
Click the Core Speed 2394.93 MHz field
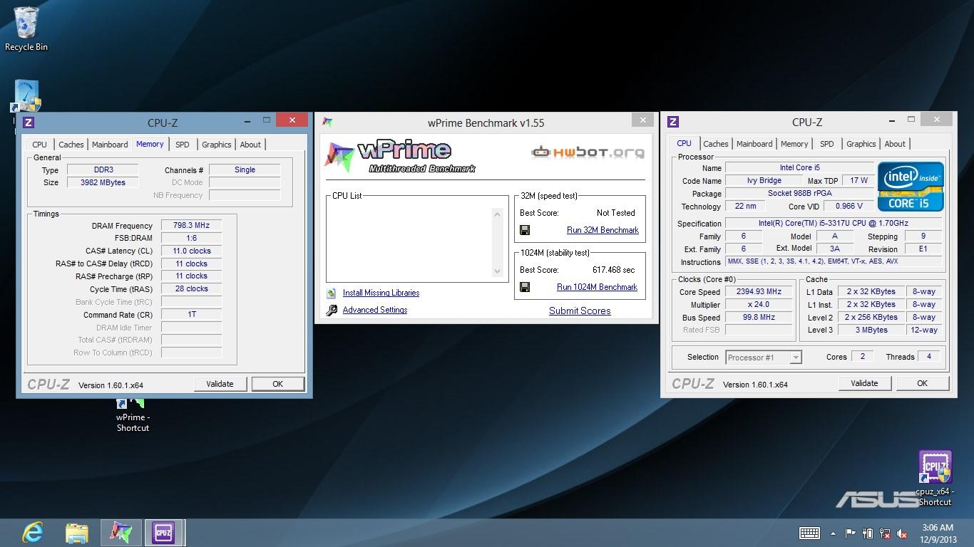tap(759, 292)
